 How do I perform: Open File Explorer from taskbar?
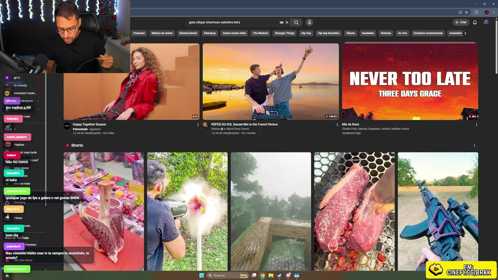click(x=271, y=275)
